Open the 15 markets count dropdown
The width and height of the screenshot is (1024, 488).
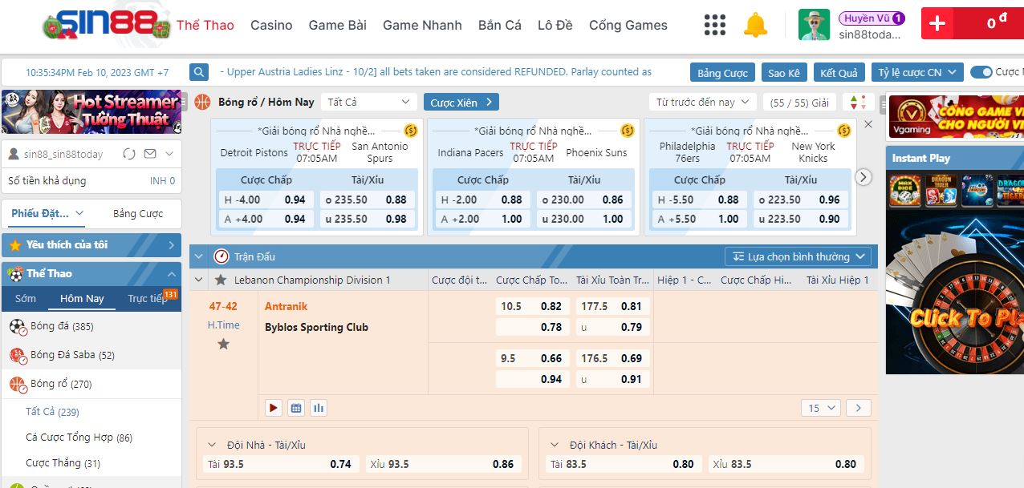coord(820,408)
